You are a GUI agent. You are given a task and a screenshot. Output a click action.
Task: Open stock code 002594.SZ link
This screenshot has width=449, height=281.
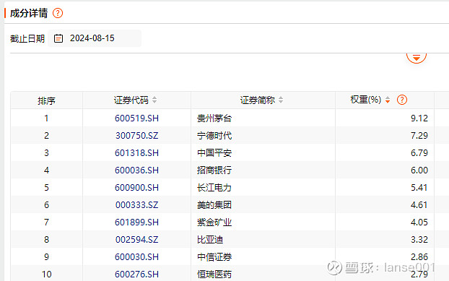coord(136,240)
